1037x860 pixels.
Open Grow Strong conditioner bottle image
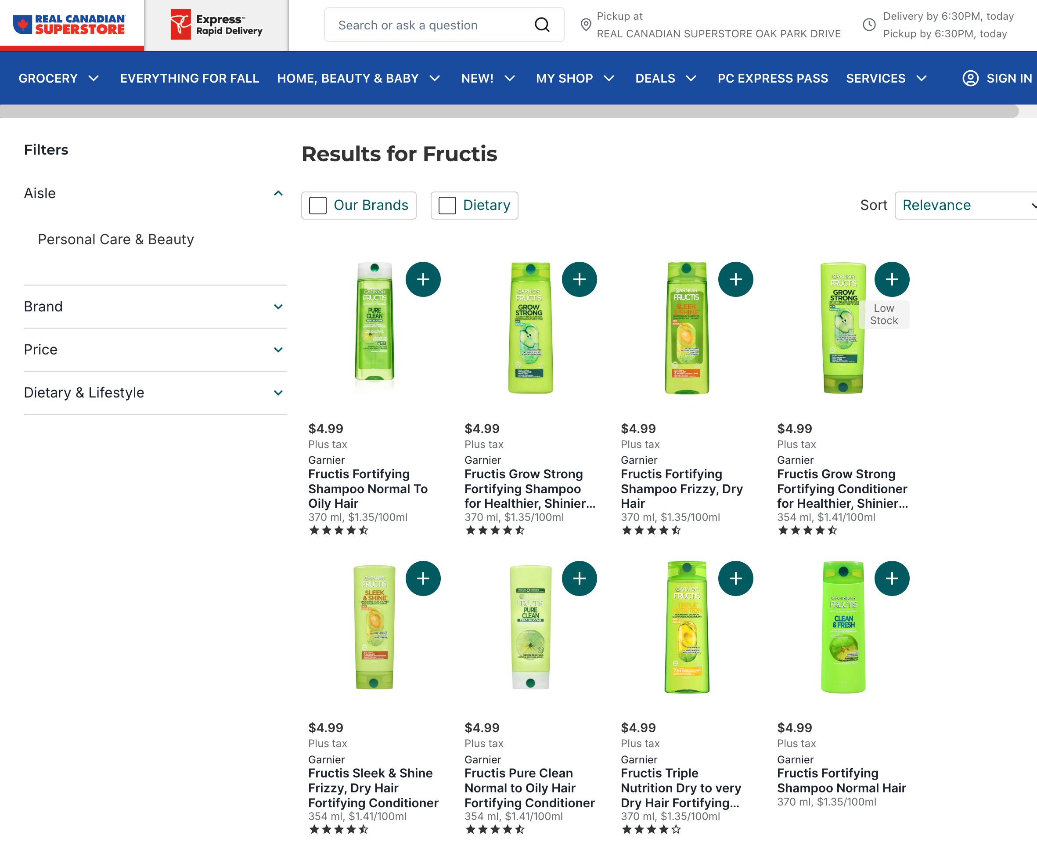pyautogui.click(x=843, y=328)
